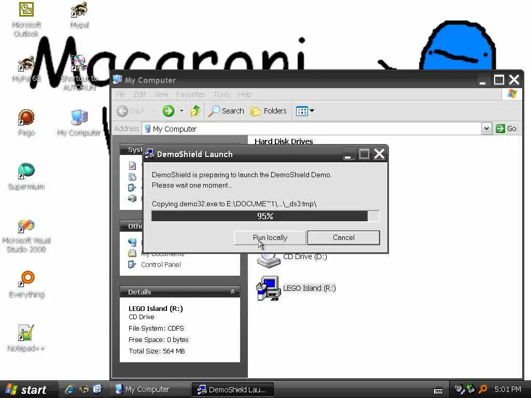Open Microsoft Visual Studio 2008 shortcut

26,236
